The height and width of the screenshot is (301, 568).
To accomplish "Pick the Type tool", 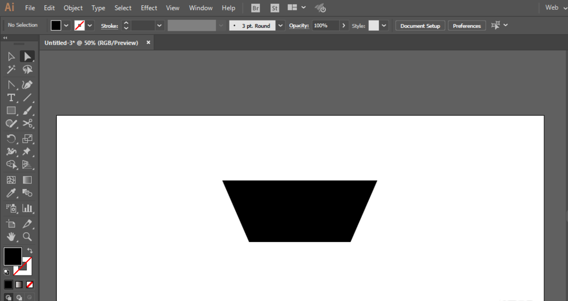I will [x=11, y=98].
